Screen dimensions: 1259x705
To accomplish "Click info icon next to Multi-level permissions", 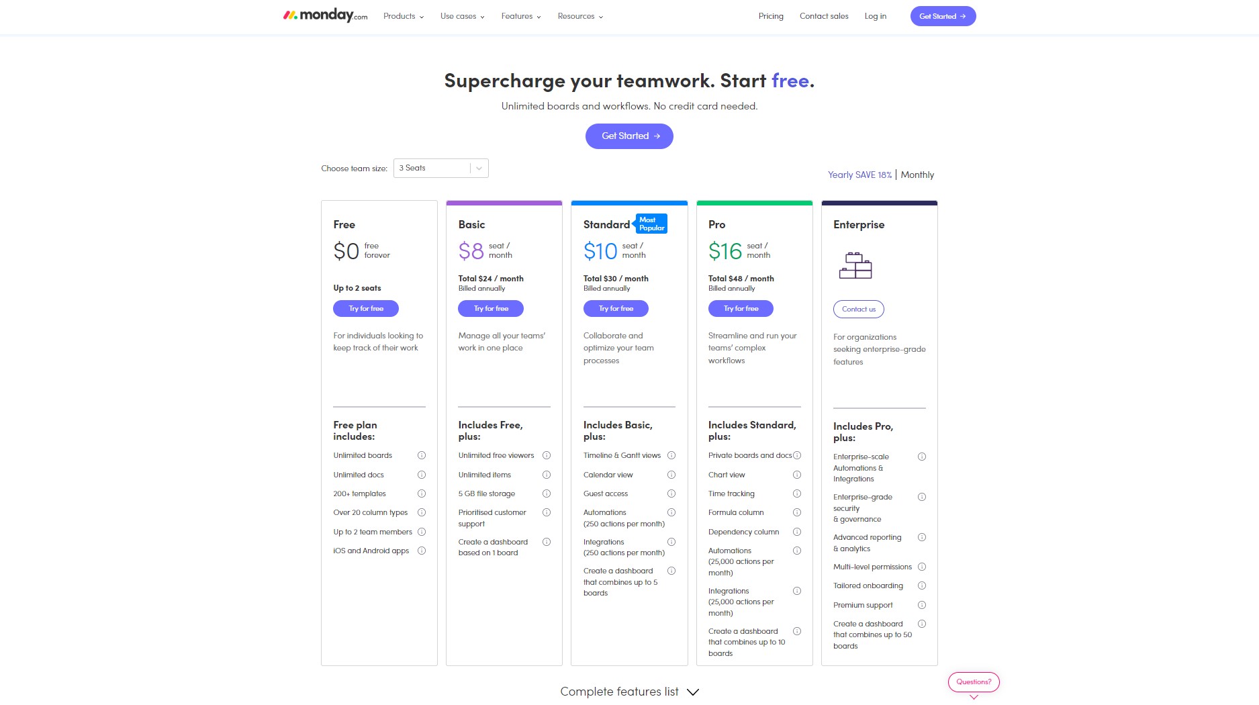I will coord(922,567).
